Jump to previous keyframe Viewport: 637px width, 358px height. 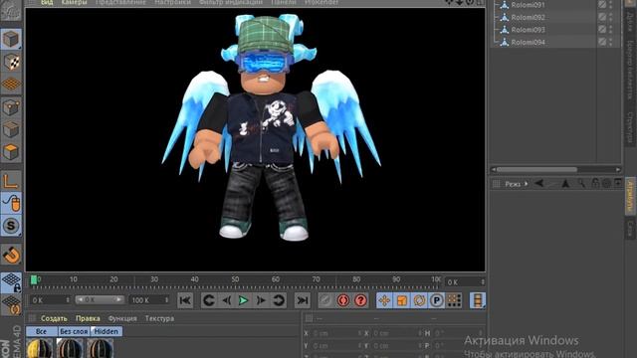pos(209,300)
